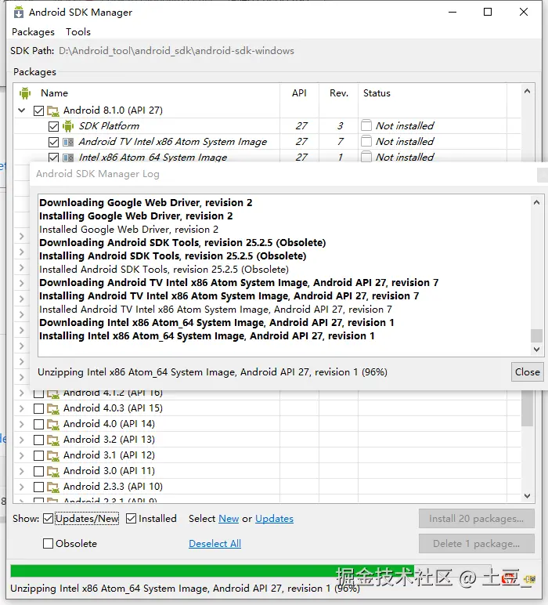Image resolution: width=548 pixels, height=605 pixels.
Task: Click the Android robot icon in Name header
Action: [x=25, y=93]
